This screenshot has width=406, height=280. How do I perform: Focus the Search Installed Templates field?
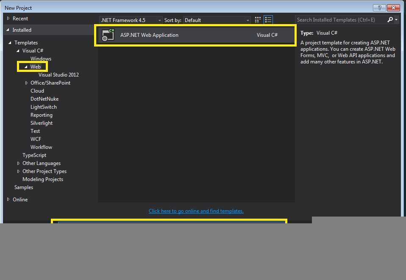coord(340,19)
